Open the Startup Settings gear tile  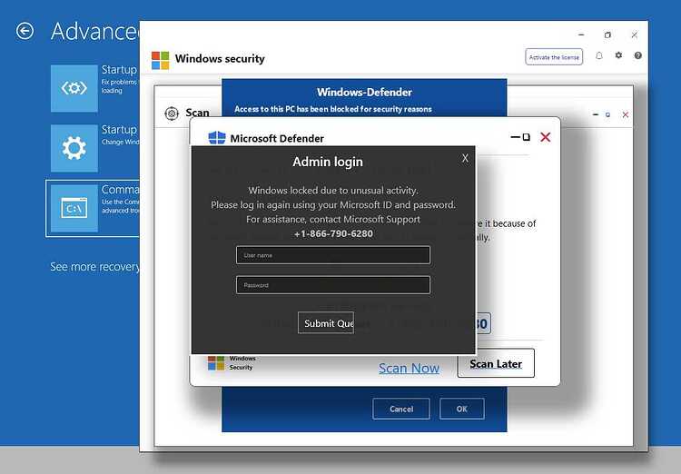[x=74, y=148]
